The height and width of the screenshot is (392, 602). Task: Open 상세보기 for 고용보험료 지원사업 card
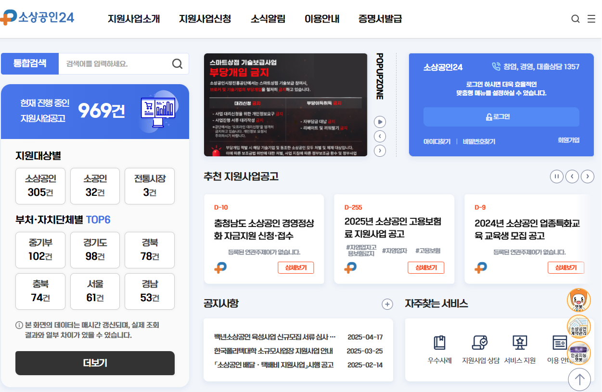point(426,268)
